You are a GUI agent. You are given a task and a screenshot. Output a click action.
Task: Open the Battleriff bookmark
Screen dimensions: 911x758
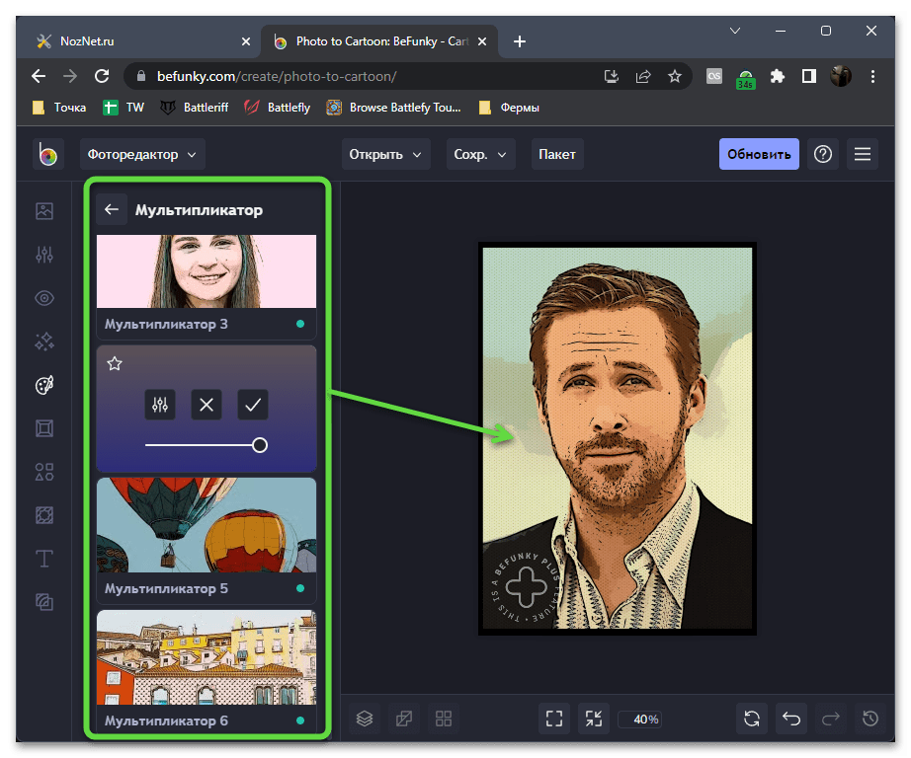tap(194, 108)
